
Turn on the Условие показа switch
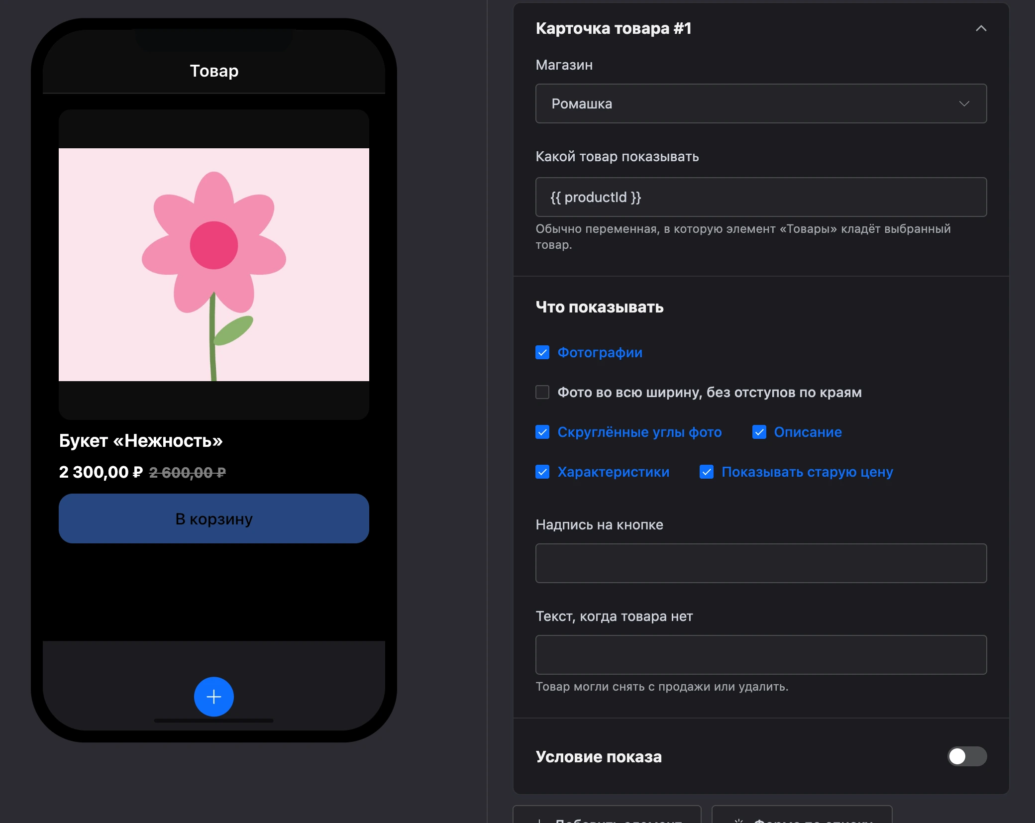coord(967,756)
